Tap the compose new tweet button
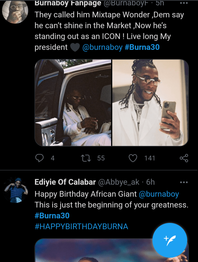The width and height of the screenshot is (198, 262). tap(170, 240)
